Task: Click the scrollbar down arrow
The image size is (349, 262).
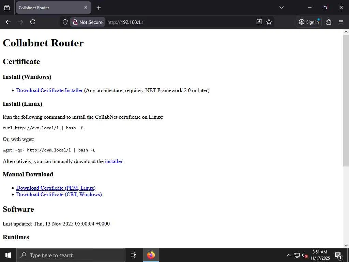Action: (x=346, y=246)
